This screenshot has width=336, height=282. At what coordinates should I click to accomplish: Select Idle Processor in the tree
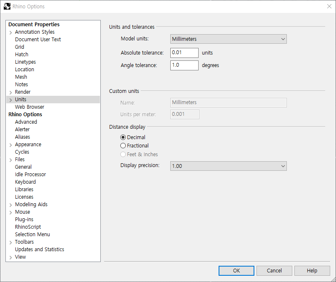pos(30,175)
